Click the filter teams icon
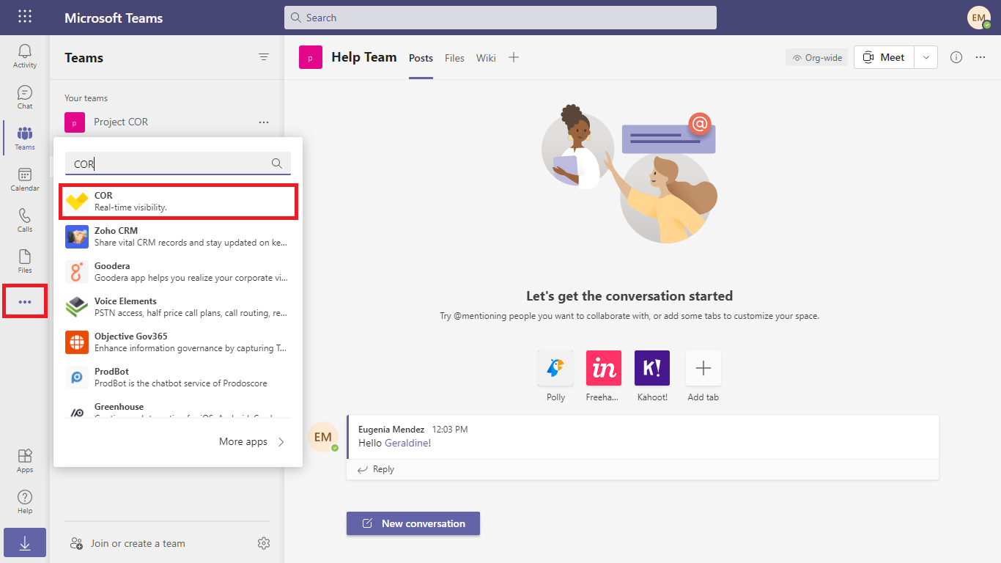This screenshot has height=563, width=1001. coord(264,57)
